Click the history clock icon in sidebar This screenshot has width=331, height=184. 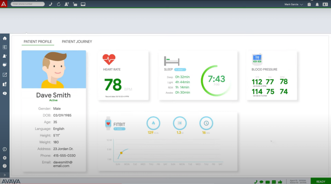coord(5,149)
